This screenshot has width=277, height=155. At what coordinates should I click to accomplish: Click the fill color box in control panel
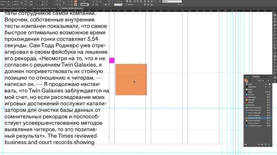click(76, 2)
